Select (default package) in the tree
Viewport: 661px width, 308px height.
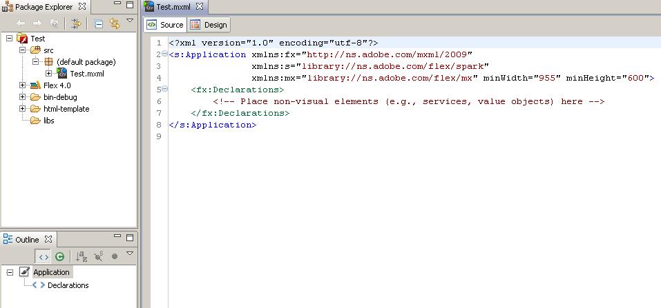point(86,62)
